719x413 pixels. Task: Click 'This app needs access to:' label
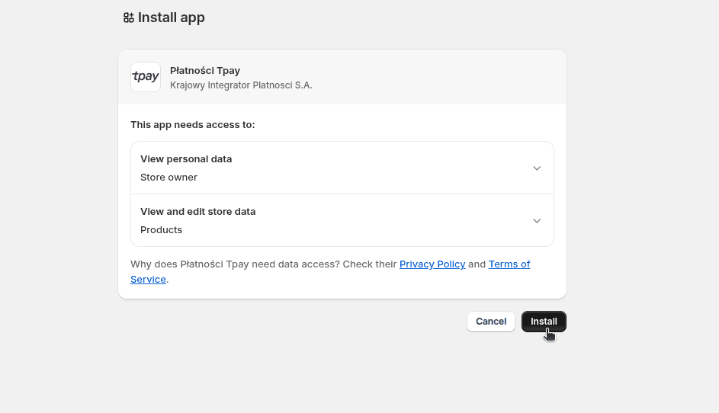[x=192, y=124]
